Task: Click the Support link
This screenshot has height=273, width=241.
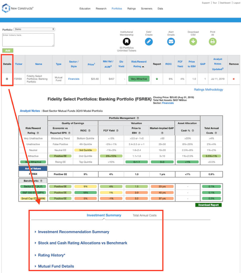Action: [x=206, y=3]
